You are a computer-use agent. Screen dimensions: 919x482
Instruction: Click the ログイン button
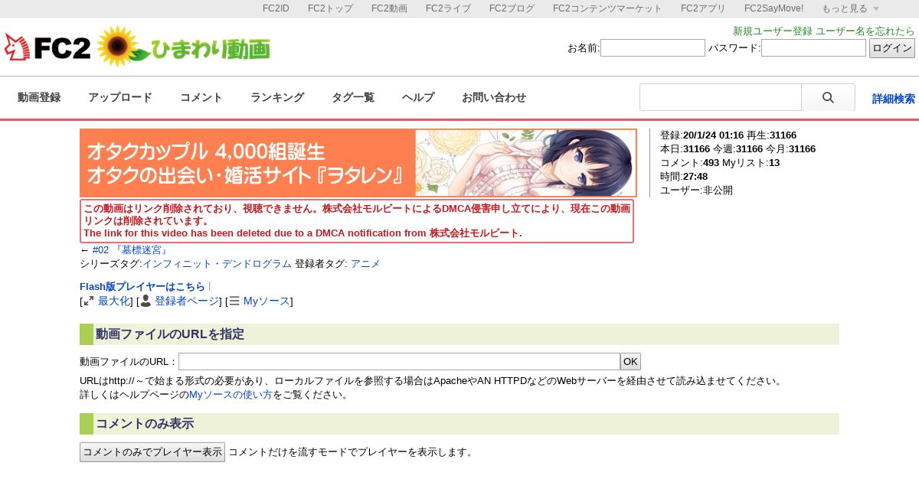(892, 48)
